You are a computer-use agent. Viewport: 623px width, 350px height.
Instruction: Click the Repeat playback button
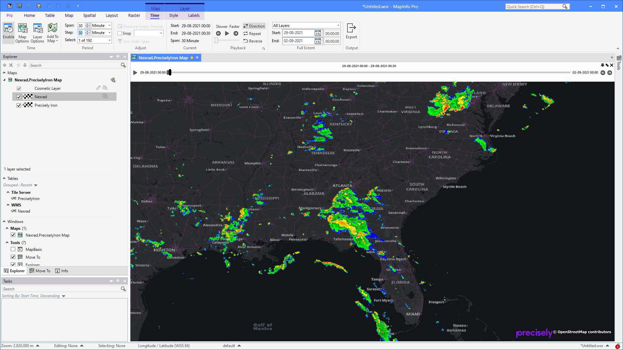click(x=252, y=33)
